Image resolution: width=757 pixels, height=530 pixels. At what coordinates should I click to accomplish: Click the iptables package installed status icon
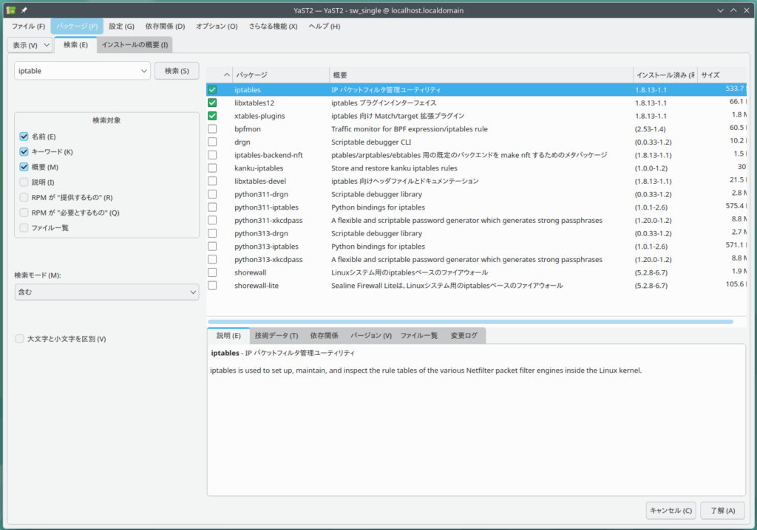212,89
